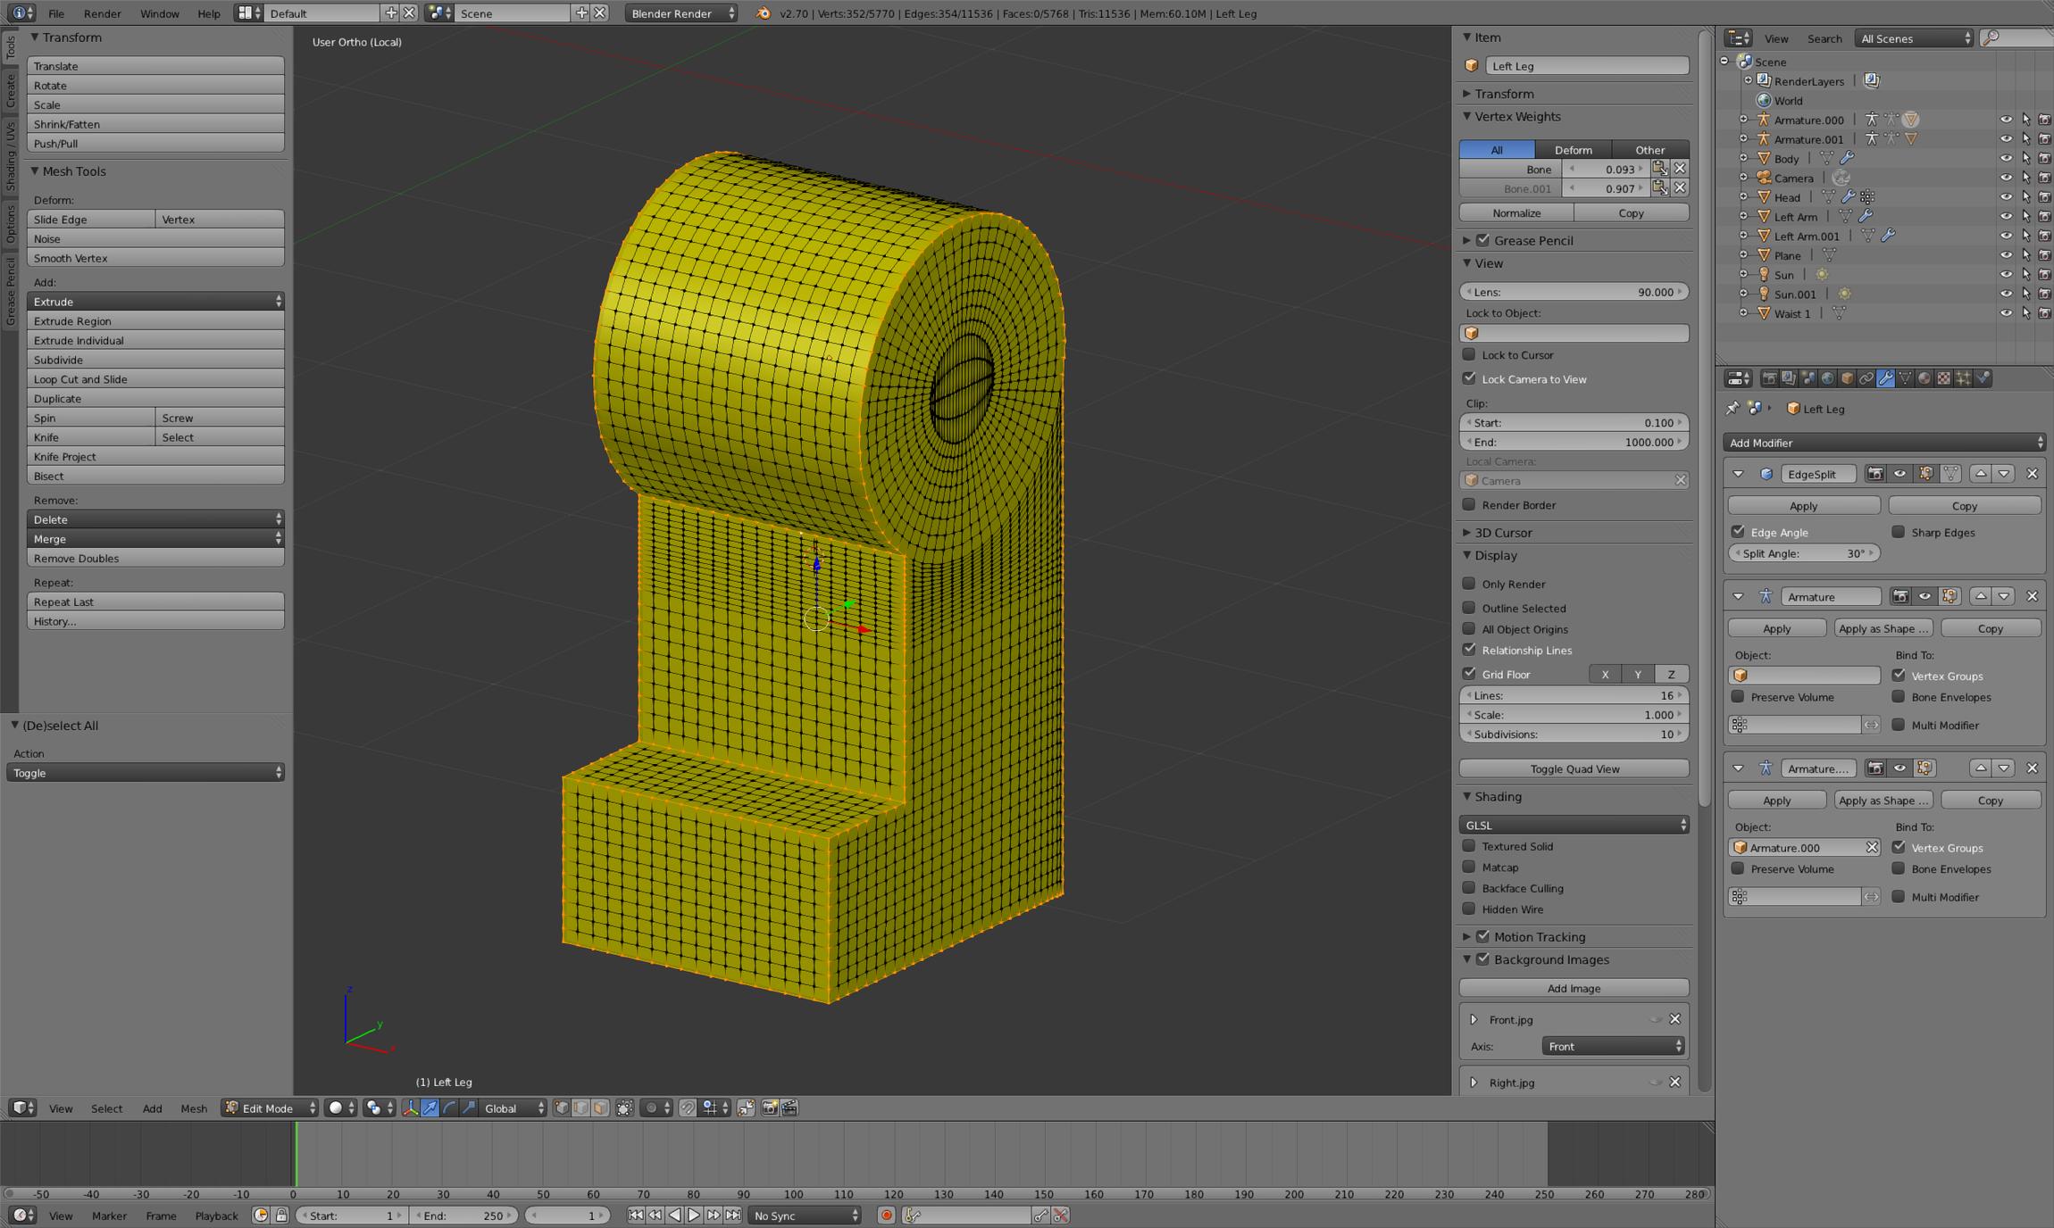Open the World properties tab
2054x1228 pixels.
pos(1827,378)
